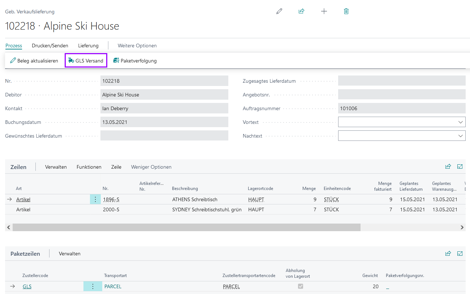The height and width of the screenshot is (294, 470).
Task: Click the Zustellercode column header
Action: (35, 276)
